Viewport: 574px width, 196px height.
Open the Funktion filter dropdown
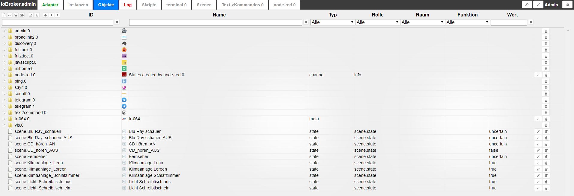point(467,22)
